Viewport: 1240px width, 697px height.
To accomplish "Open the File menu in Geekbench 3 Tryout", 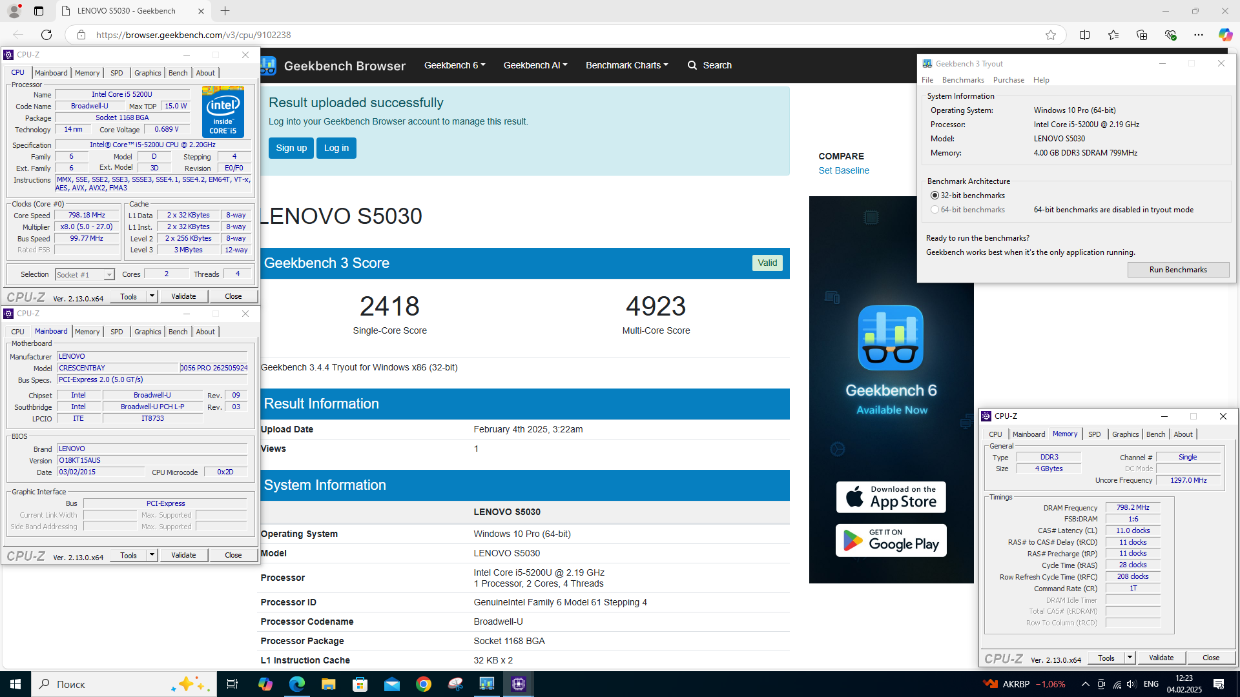I will coord(927,80).
